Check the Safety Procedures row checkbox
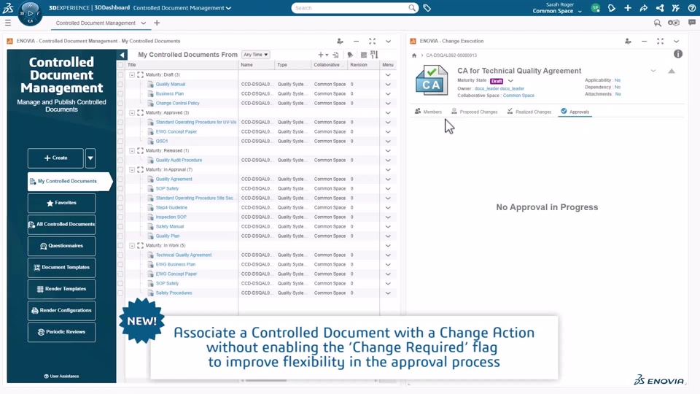Viewport: 700px width, 394px height. pyautogui.click(x=120, y=293)
